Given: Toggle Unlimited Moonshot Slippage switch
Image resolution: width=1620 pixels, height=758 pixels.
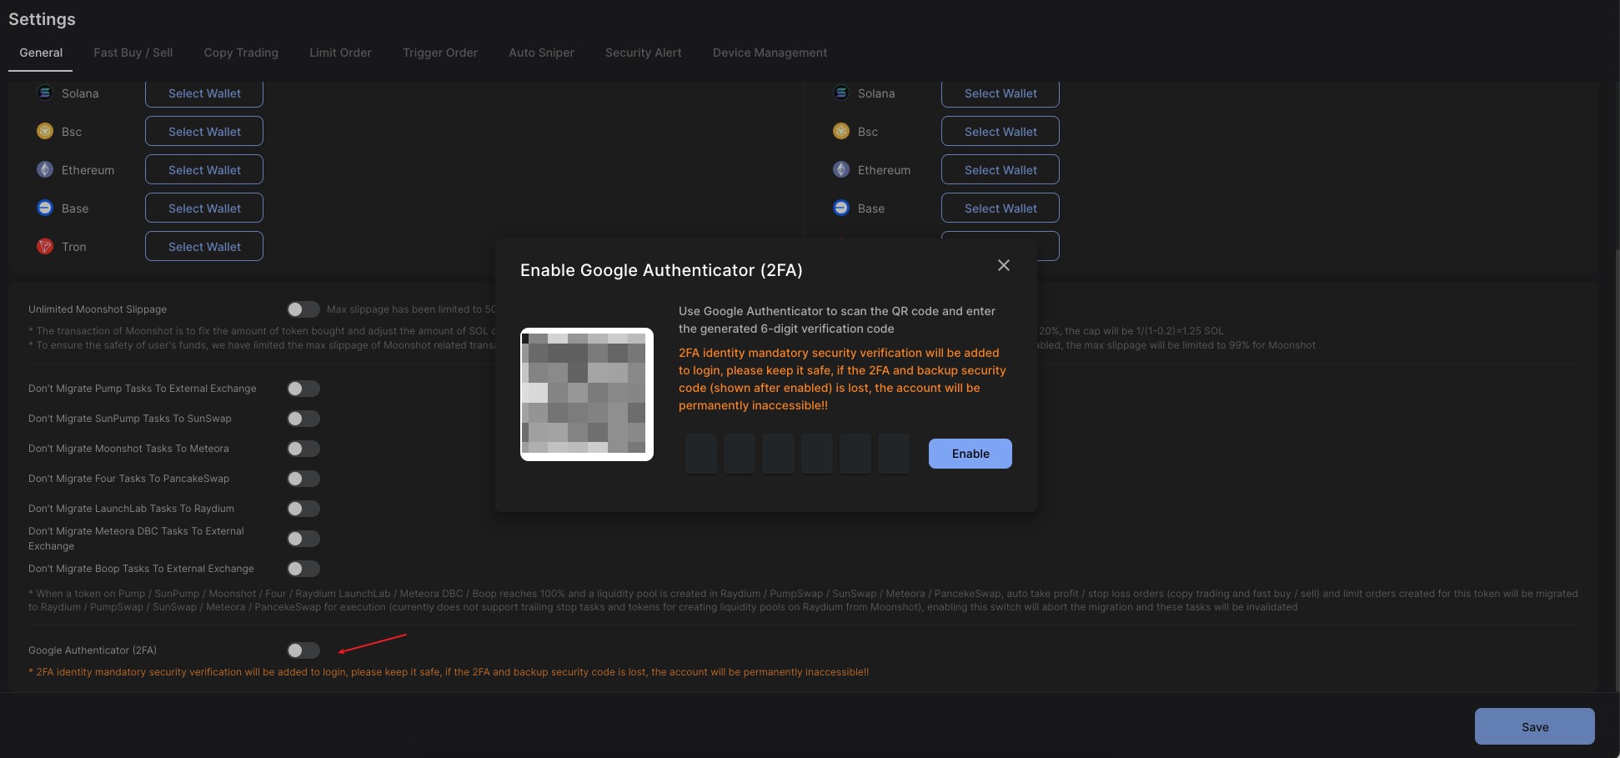Looking at the screenshot, I should tap(303, 309).
